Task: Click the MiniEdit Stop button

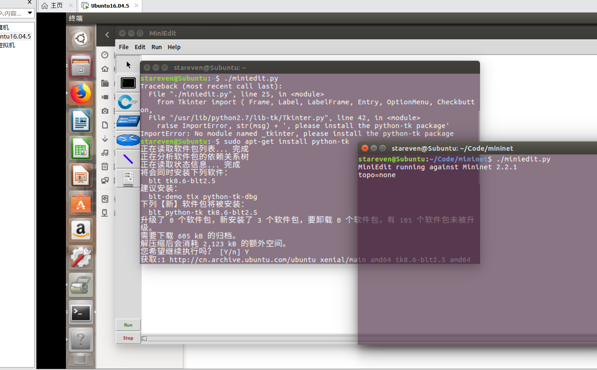Action: 128,338
